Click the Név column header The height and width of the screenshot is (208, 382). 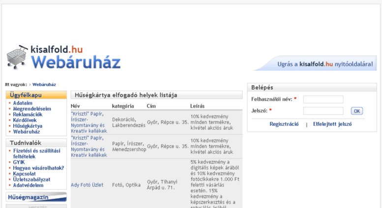[75, 106]
